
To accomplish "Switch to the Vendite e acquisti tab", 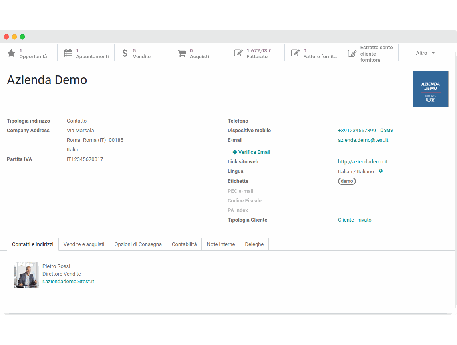I will [x=83, y=244].
